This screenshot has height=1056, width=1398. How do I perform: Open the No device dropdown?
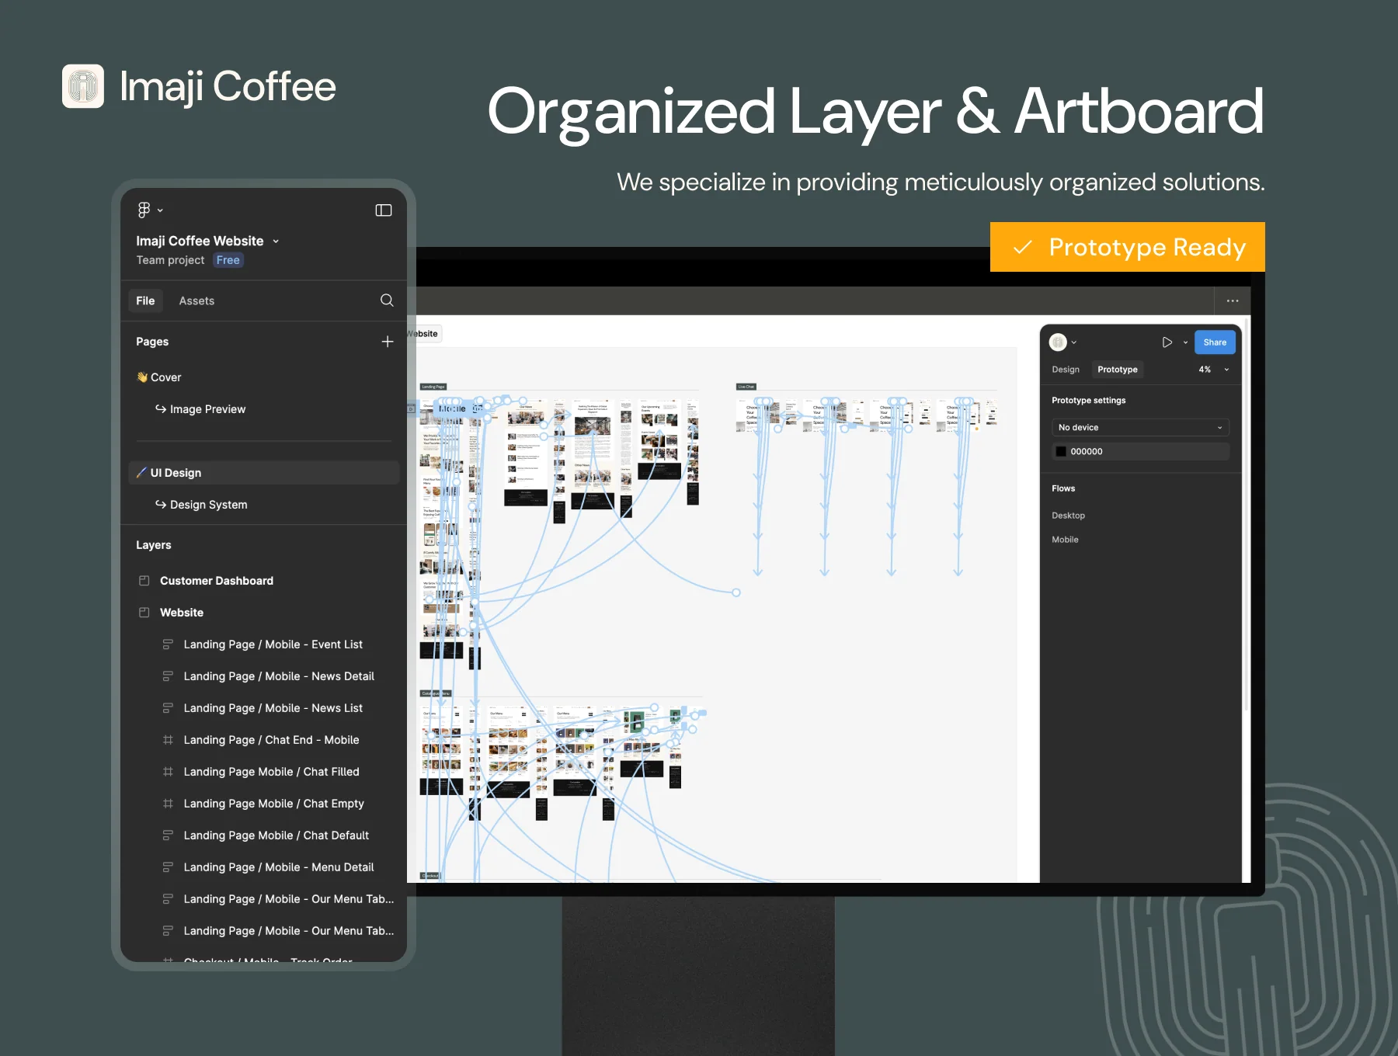point(1140,428)
